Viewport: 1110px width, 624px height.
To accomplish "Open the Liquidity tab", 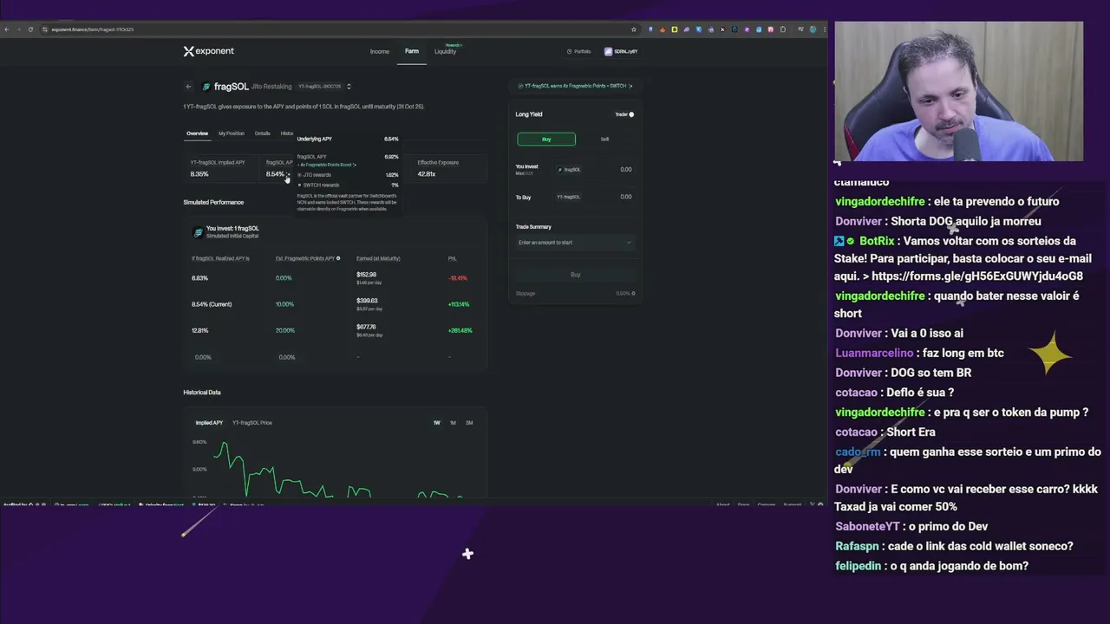I will [x=446, y=51].
